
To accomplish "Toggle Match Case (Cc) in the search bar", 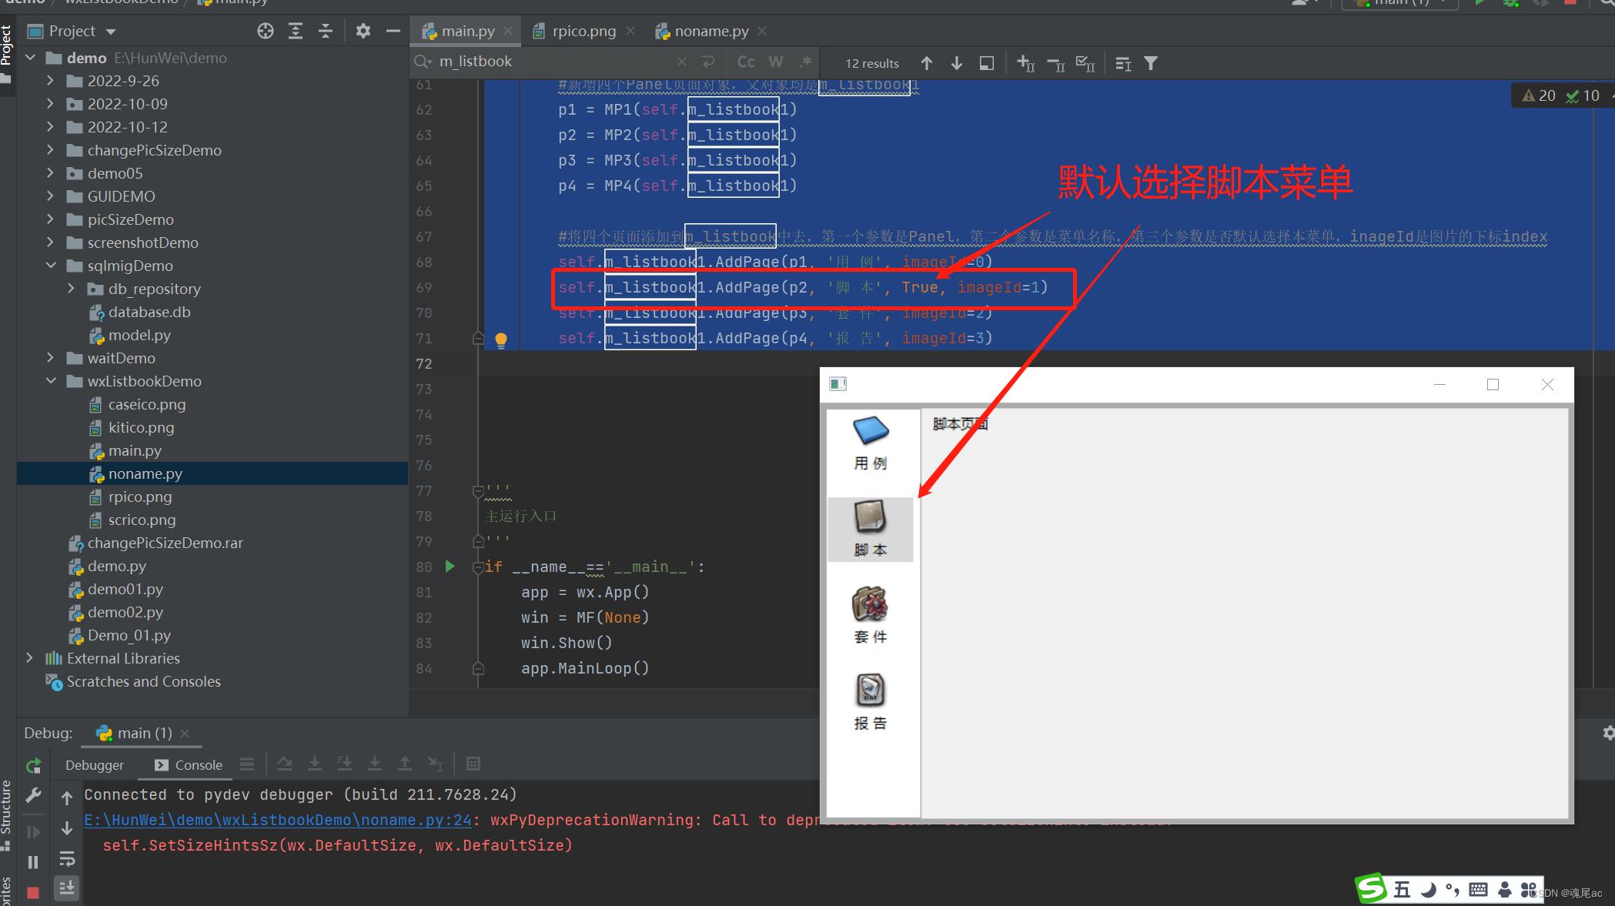I will [x=745, y=62].
